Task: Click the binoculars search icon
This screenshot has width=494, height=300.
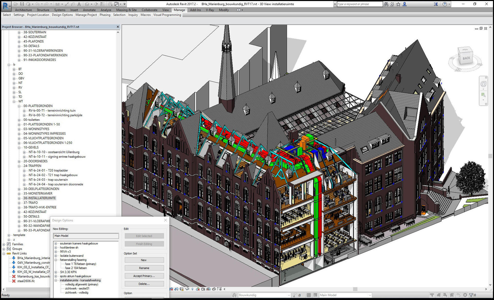Action: pyautogui.click(x=386, y=4)
